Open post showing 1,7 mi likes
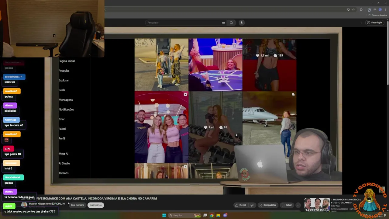The image size is (389, 219). pos(270,64)
